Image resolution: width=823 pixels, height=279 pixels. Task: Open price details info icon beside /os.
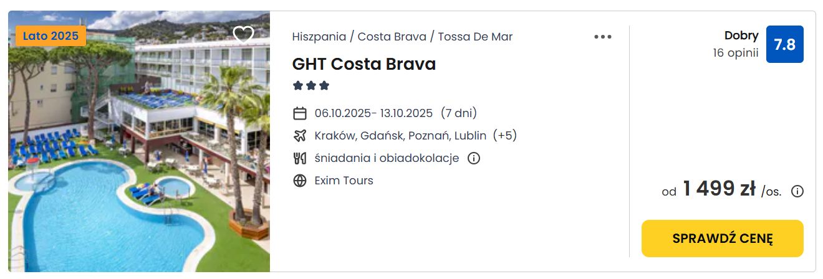click(797, 191)
